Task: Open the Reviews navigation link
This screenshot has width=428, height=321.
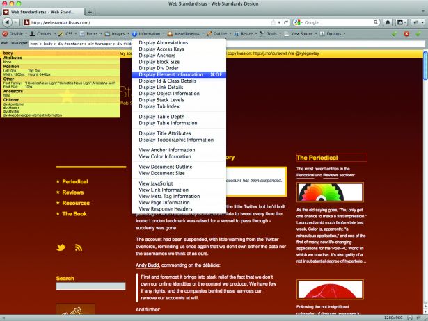Action: pos(73,192)
